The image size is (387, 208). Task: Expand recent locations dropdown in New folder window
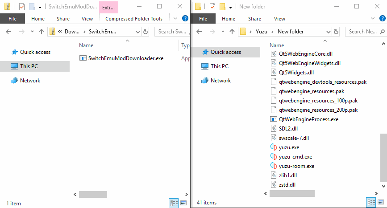[x=223, y=32]
